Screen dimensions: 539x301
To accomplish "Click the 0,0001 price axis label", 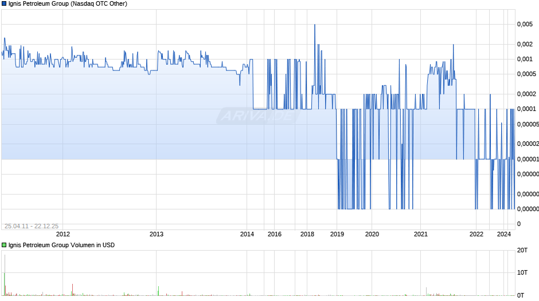I will [526, 109].
